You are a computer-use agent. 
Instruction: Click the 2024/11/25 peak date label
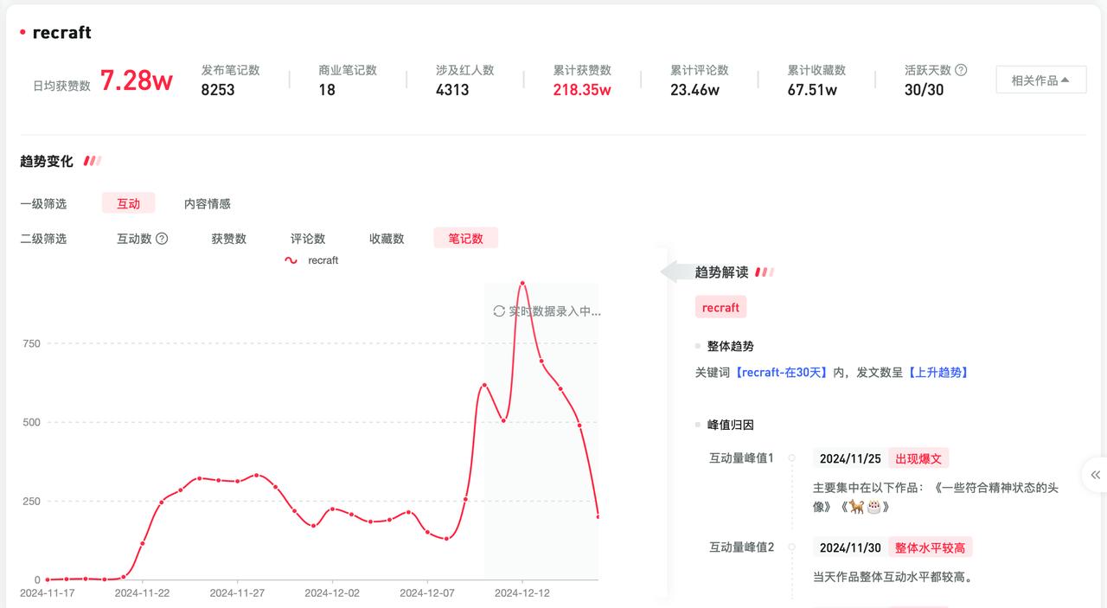click(x=850, y=458)
